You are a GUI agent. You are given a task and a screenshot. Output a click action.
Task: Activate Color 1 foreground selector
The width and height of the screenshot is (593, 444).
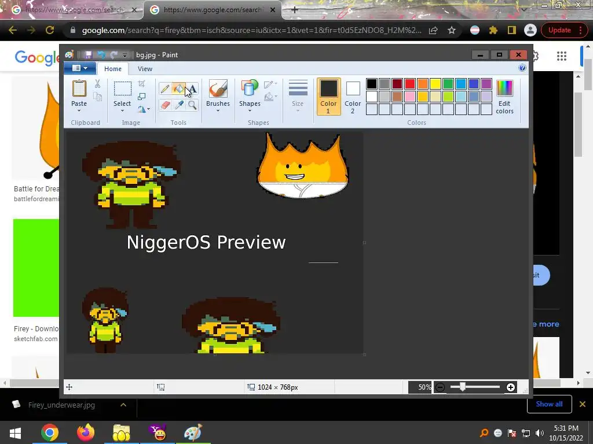pyautogui.click(x=329, y=97)
